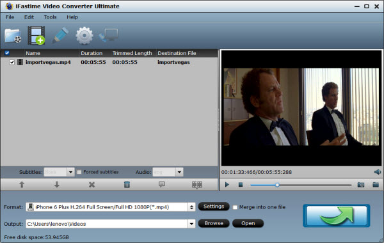
Task: Click the split video icon
Action: 197,185
